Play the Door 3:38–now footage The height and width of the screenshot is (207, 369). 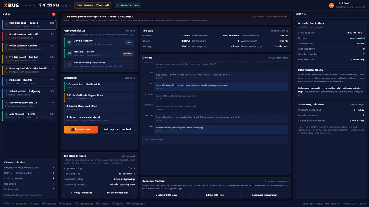pyautogui.click(x=215, y=195)
